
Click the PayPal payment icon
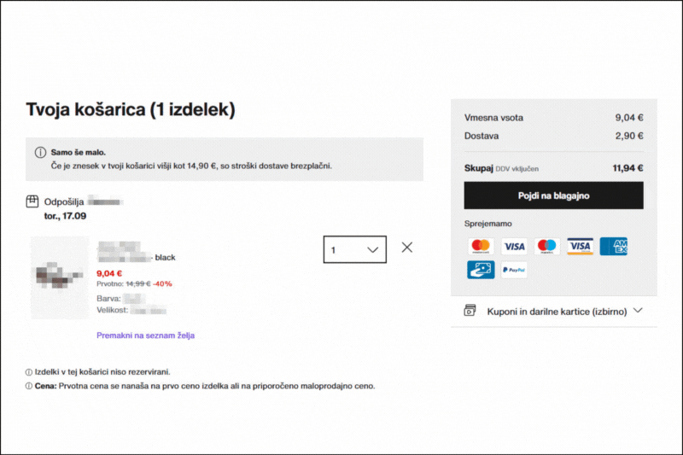514,270
